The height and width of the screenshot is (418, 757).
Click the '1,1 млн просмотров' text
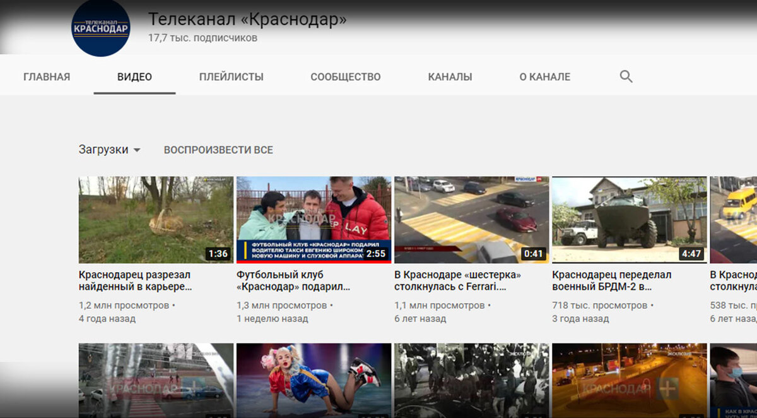pyautogui.click(x=439, y=306)
